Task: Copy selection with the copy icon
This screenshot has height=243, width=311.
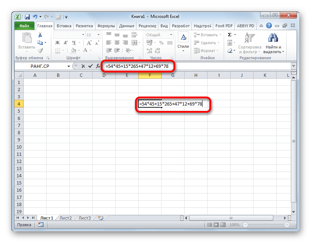Action: coord(40,42)
